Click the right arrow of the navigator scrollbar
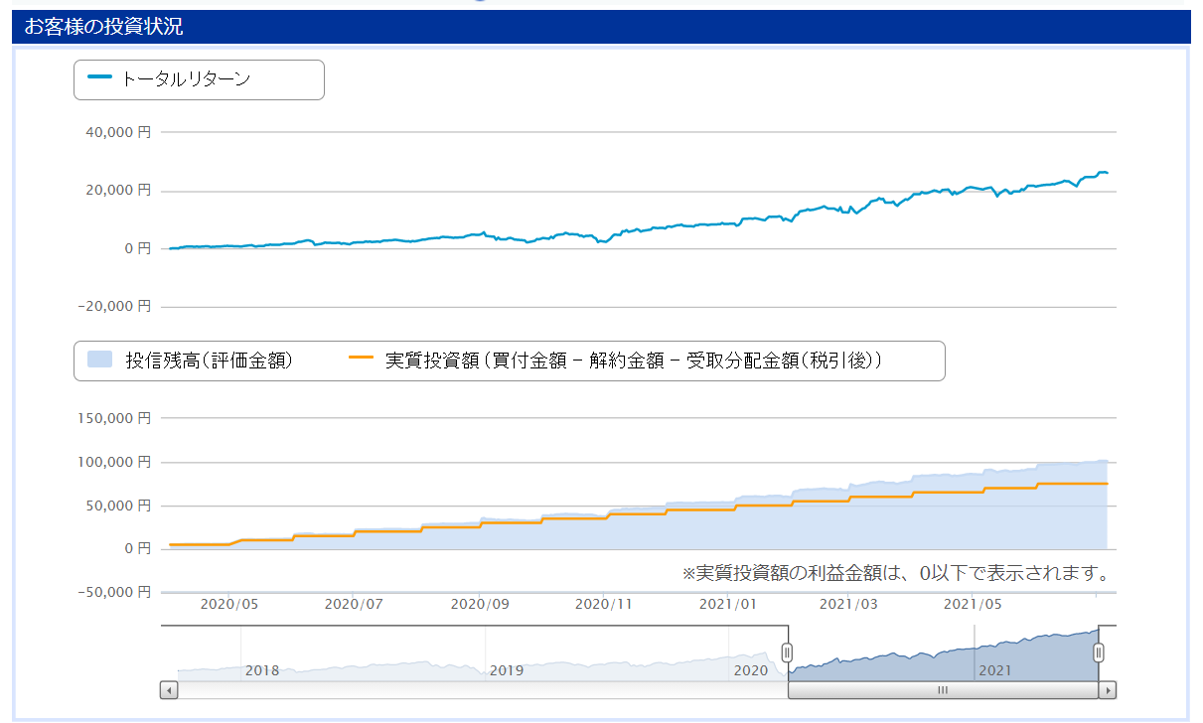This screenshot has width=1203, height=723. tap(1108, 690)
